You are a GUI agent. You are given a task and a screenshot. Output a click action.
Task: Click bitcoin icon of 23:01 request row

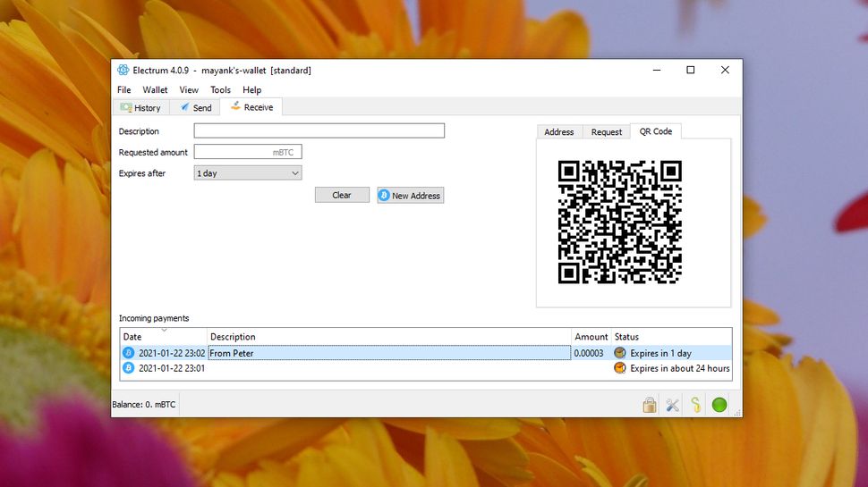129,367
